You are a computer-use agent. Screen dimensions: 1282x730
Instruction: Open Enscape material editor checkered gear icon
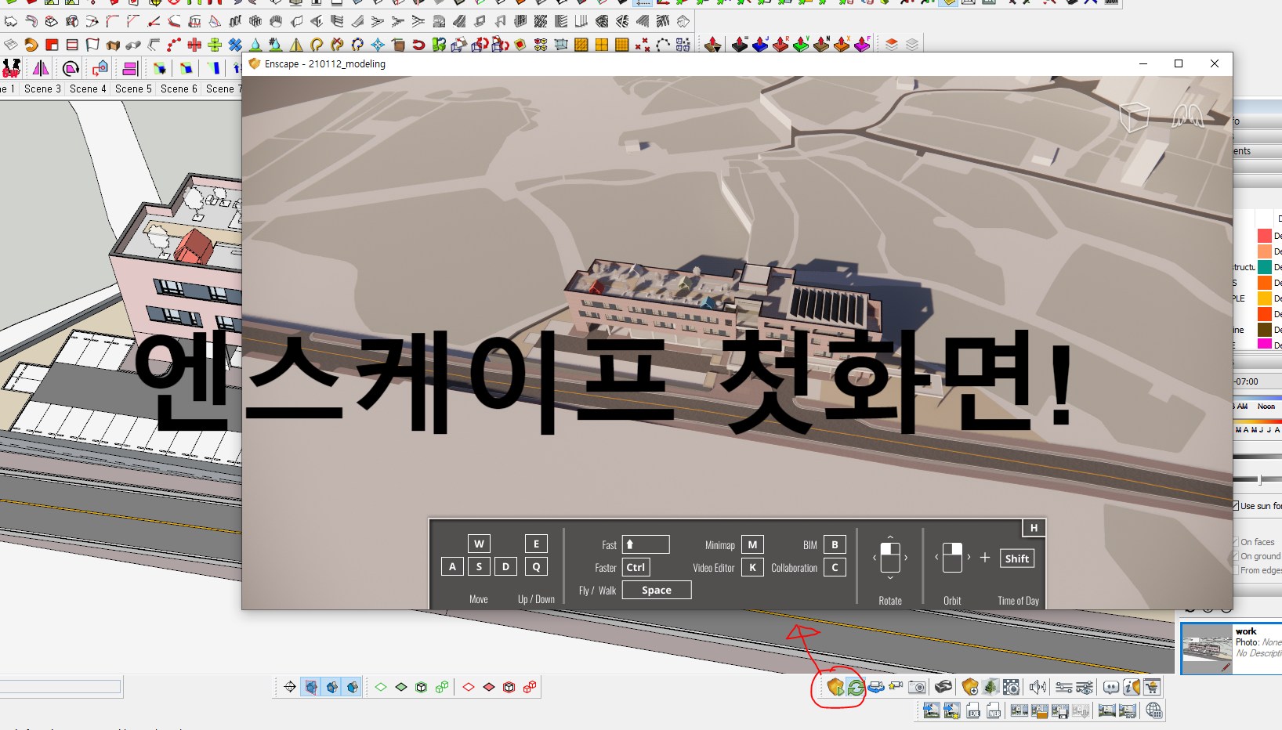point(1011,687)
